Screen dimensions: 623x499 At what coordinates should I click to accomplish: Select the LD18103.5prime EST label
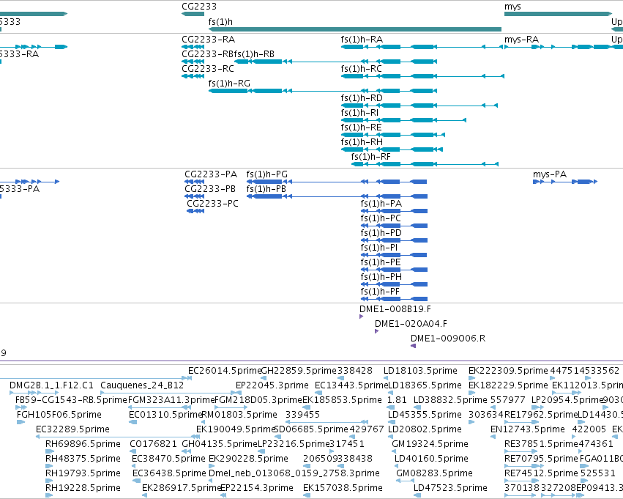[420, 371]
